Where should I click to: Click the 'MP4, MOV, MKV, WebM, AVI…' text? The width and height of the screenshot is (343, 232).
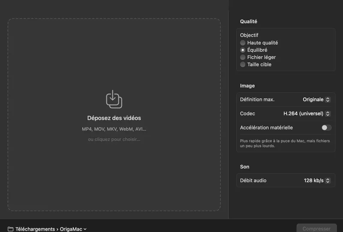[114, 129]
